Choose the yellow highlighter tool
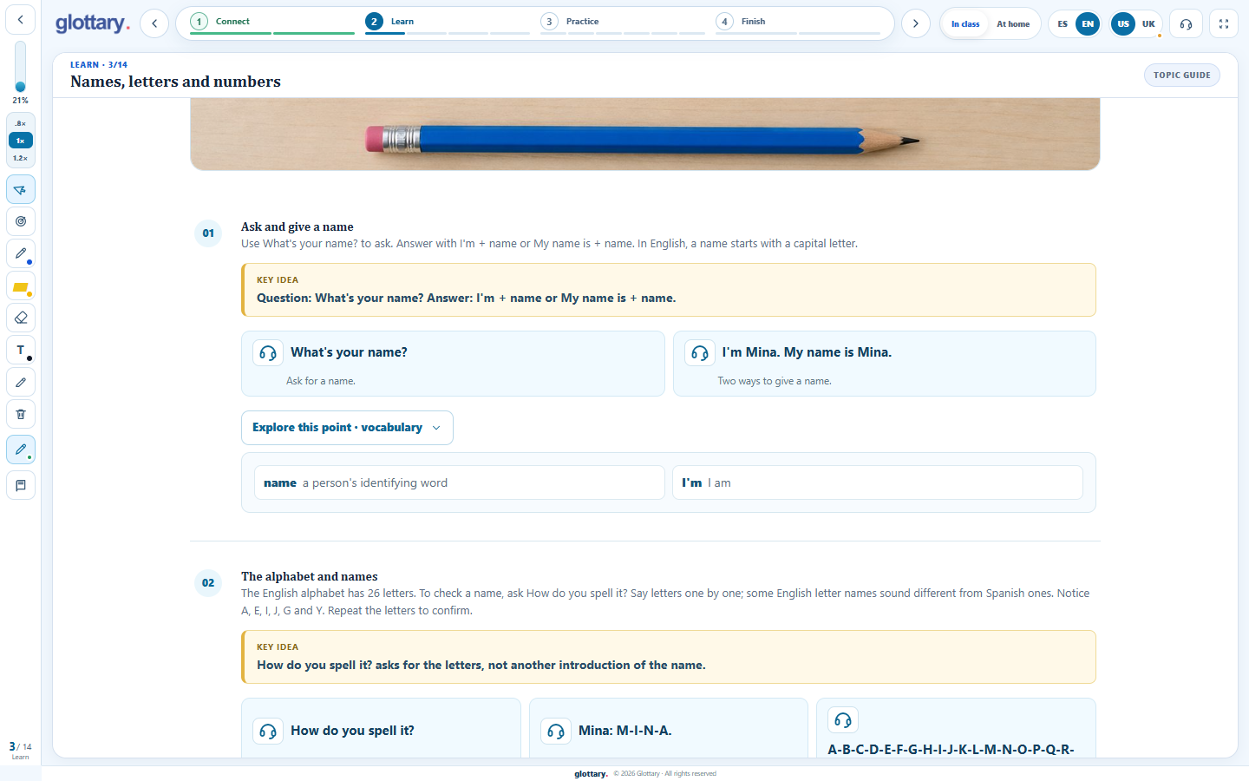Screen dimensions: 1249x781 (21, 285)
